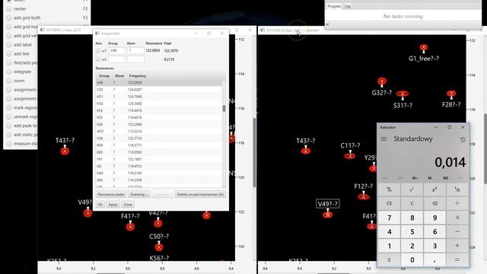The image size is (487, 274).
Task: Select the S31 peak marker
Action: pos(403,94)
